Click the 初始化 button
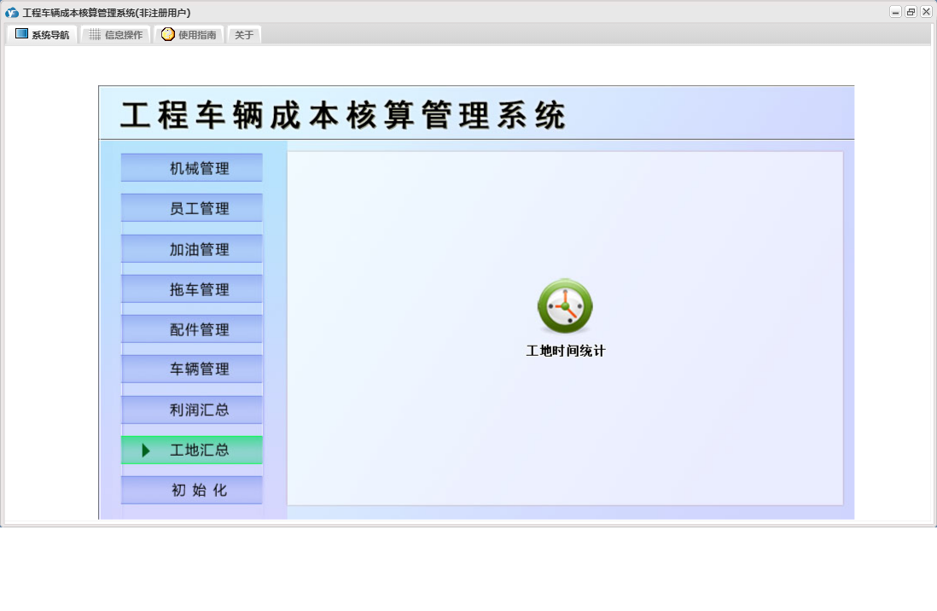Screen dimensions: 937x611 pyautogui.click(x=192, y=490)
